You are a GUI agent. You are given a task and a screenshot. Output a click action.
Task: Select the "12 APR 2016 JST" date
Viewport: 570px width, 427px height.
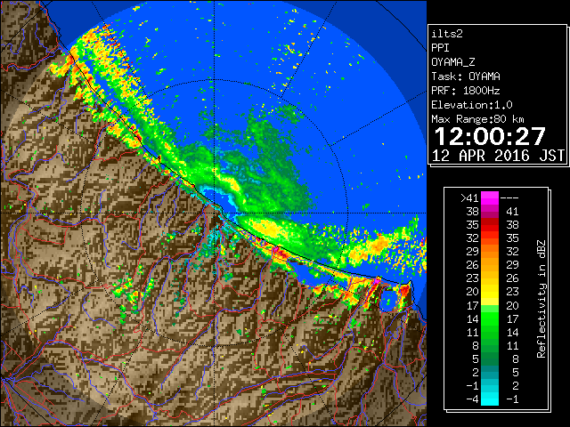pyautogui.click(x=498, y=156)
